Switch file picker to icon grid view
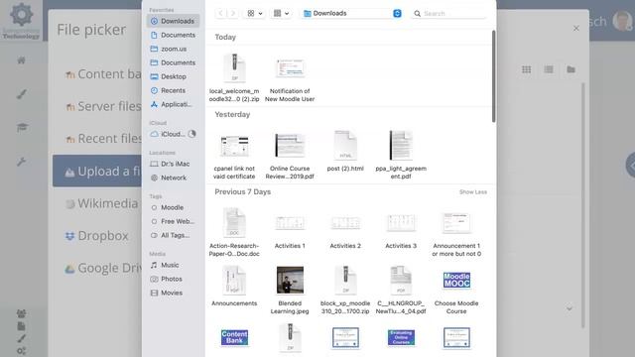Viewport: 635px width, 357px height. (x=526, y=69)
